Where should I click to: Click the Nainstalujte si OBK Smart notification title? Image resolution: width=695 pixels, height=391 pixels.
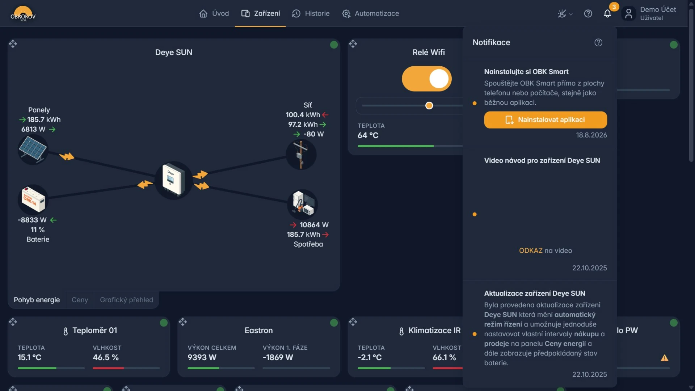pyautogui.click(x=526, y=72)
